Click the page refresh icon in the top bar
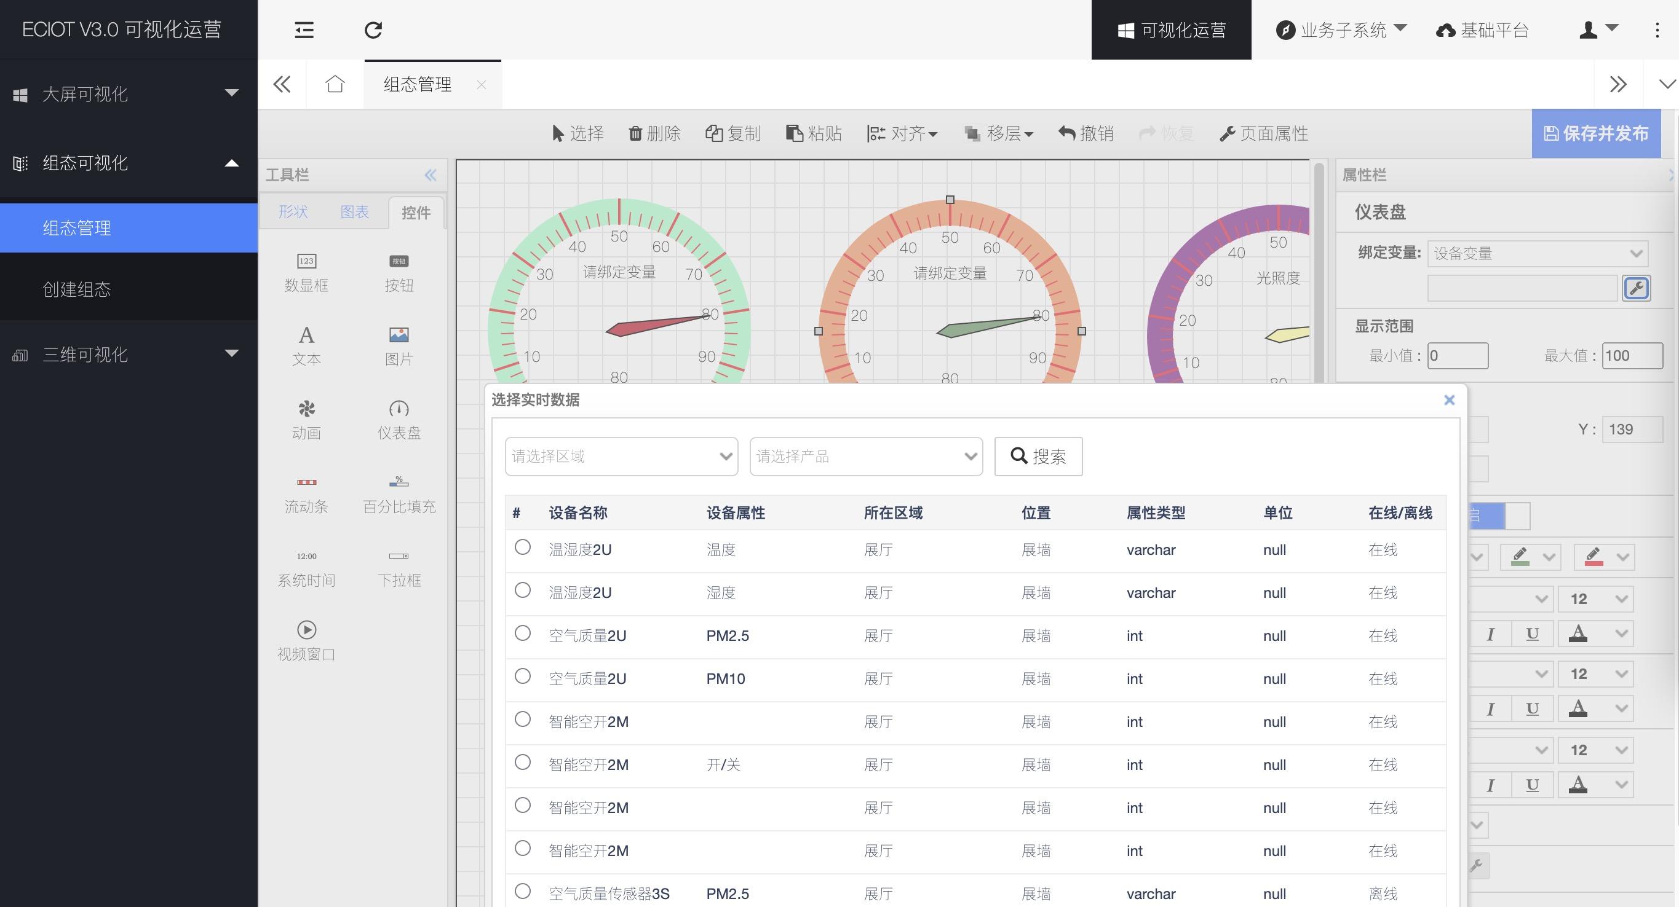The image size is (1679, 907). coord(373,30)
